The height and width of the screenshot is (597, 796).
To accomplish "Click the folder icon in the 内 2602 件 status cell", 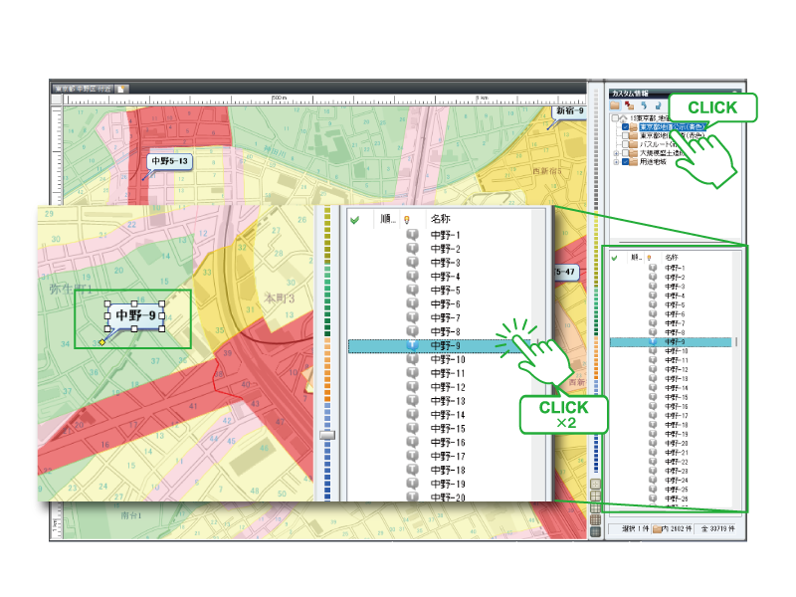I will click(x=657, y=529).
